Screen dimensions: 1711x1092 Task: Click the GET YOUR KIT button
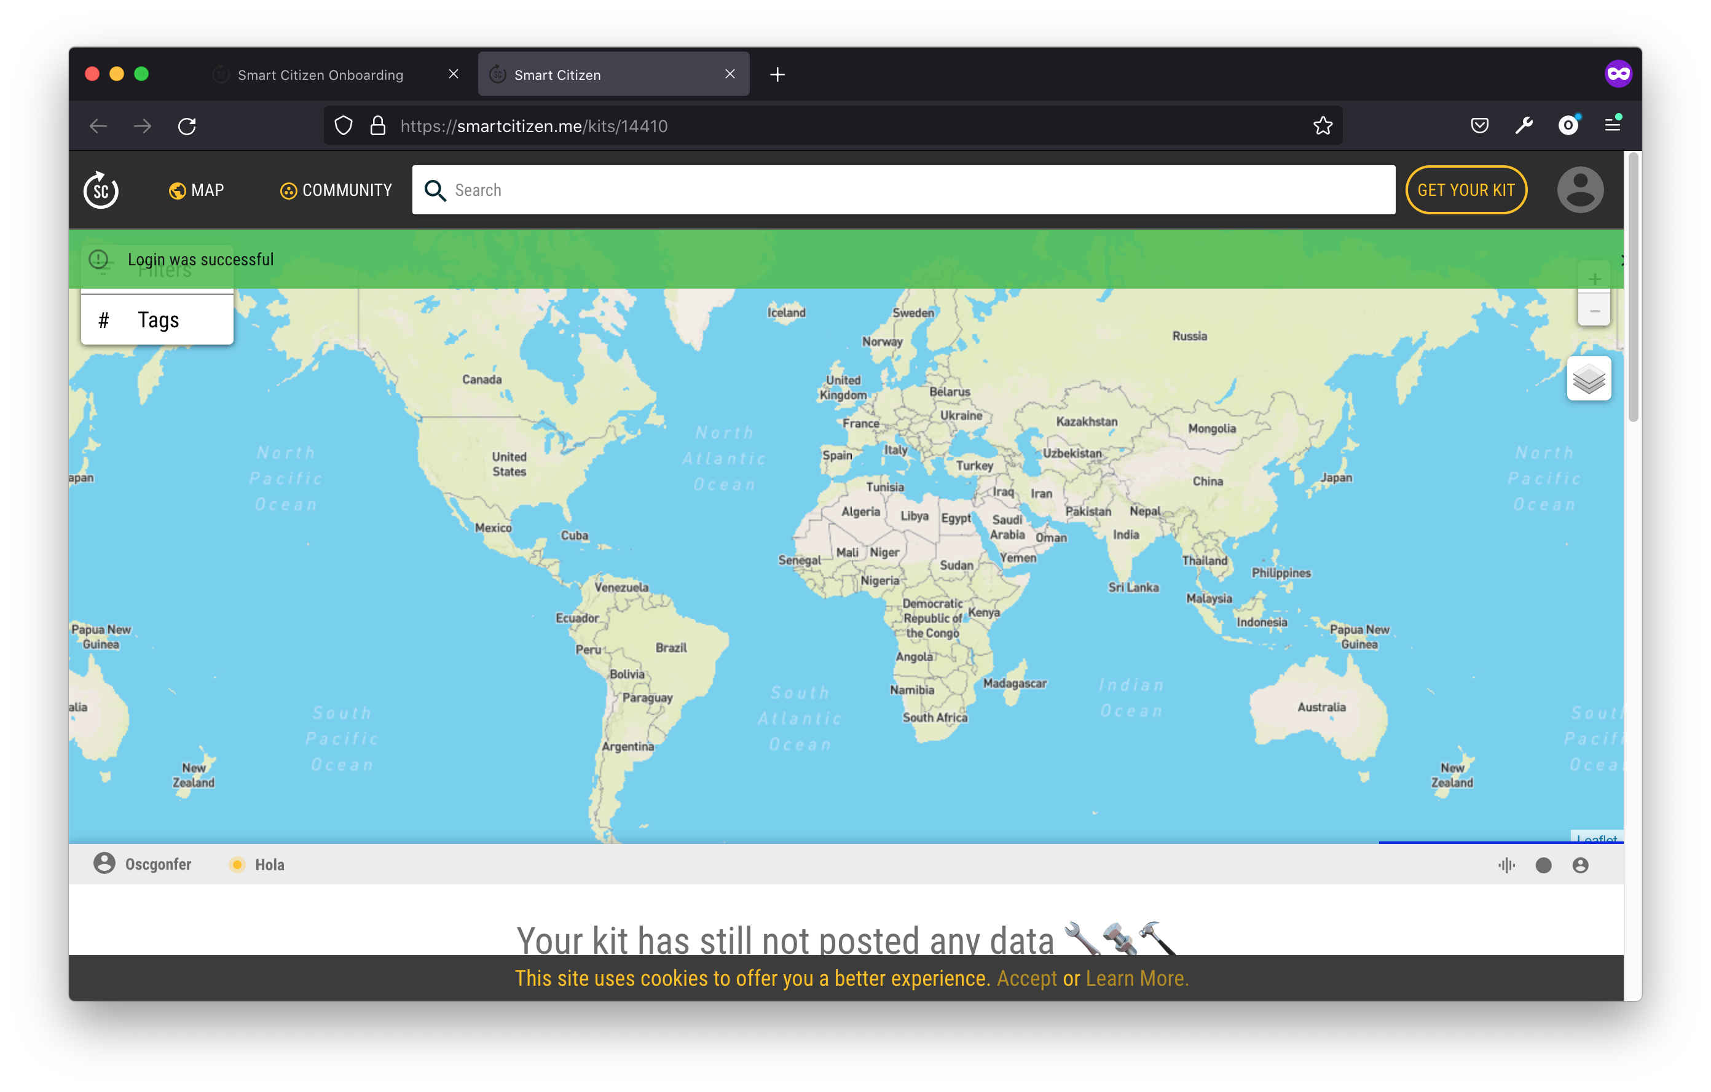(1466, 190)
